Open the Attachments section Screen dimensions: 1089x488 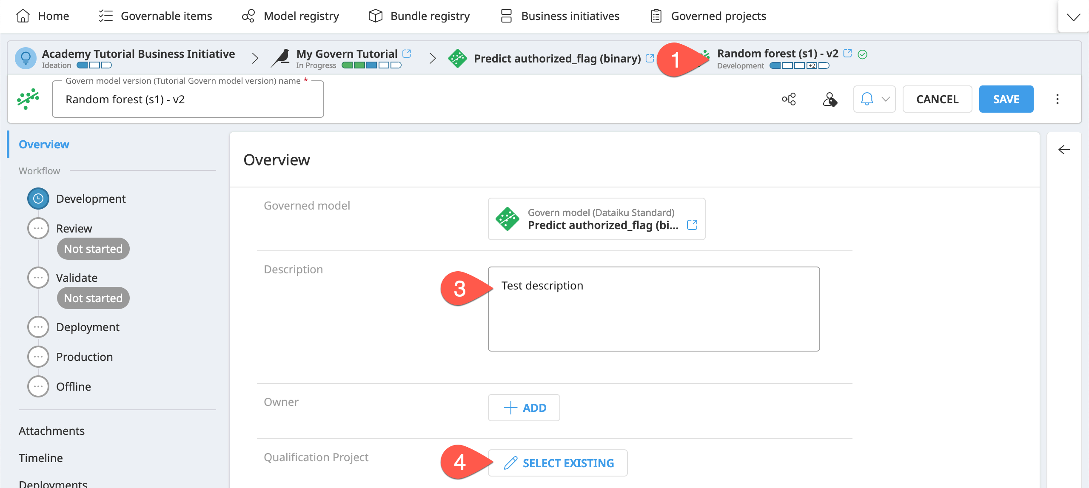(51, 431)
